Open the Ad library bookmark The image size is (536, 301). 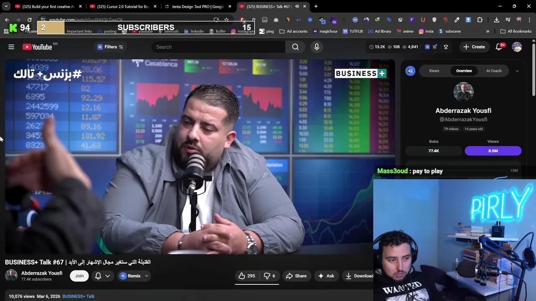pos(379,31)
